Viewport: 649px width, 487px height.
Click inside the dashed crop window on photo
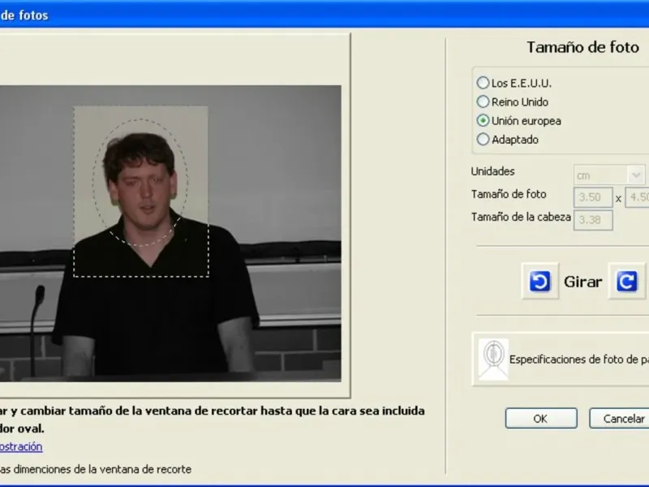pyautogui.click(x=140, y=191)
